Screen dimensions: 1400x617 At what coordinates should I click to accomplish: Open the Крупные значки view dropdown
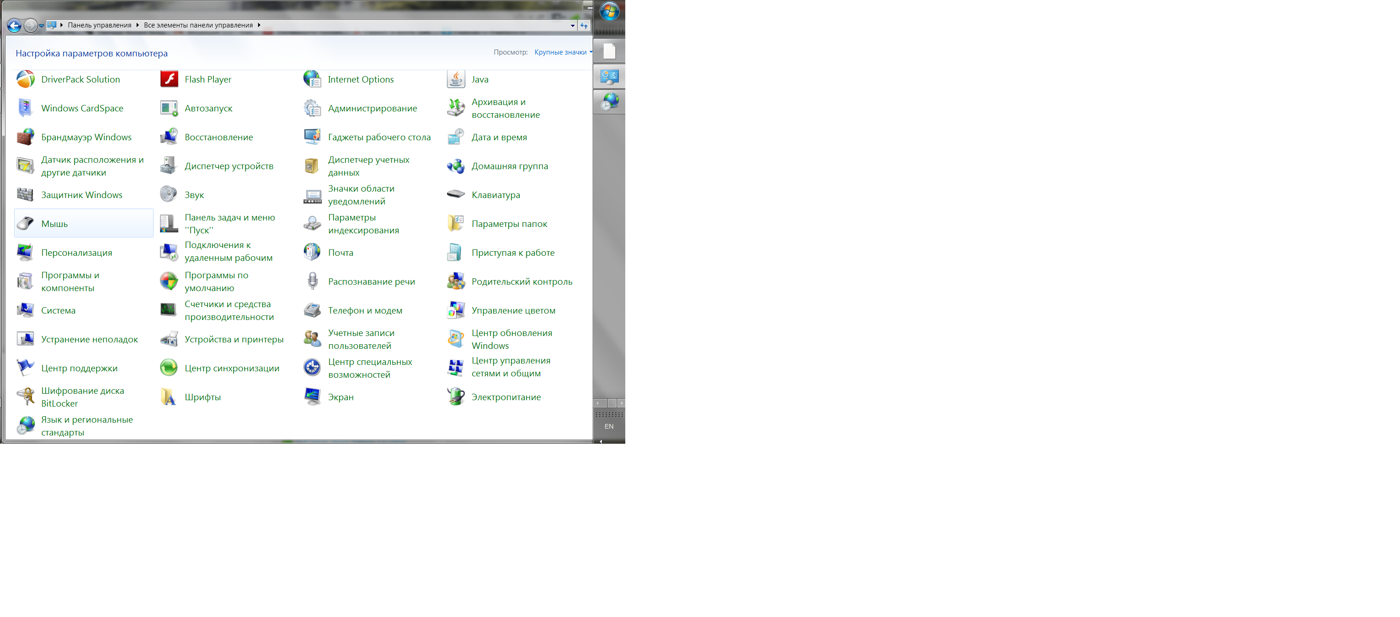pos(563,52)
